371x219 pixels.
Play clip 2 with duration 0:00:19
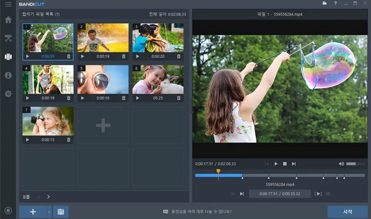(82, 56)
